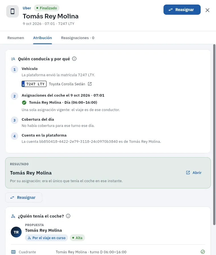The width and height of the screenshot is (216, 255).
Task: Click the Cuadrante grid icon
Action: click(13, 252)
